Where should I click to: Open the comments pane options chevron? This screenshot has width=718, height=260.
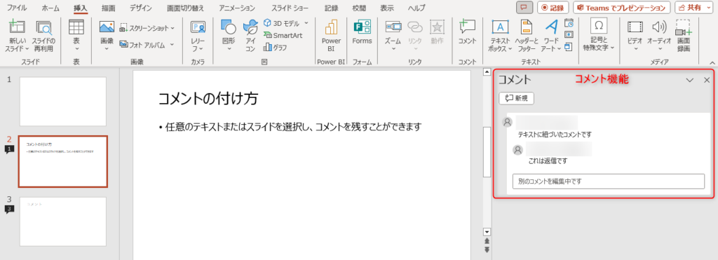[x=690, y=80]
